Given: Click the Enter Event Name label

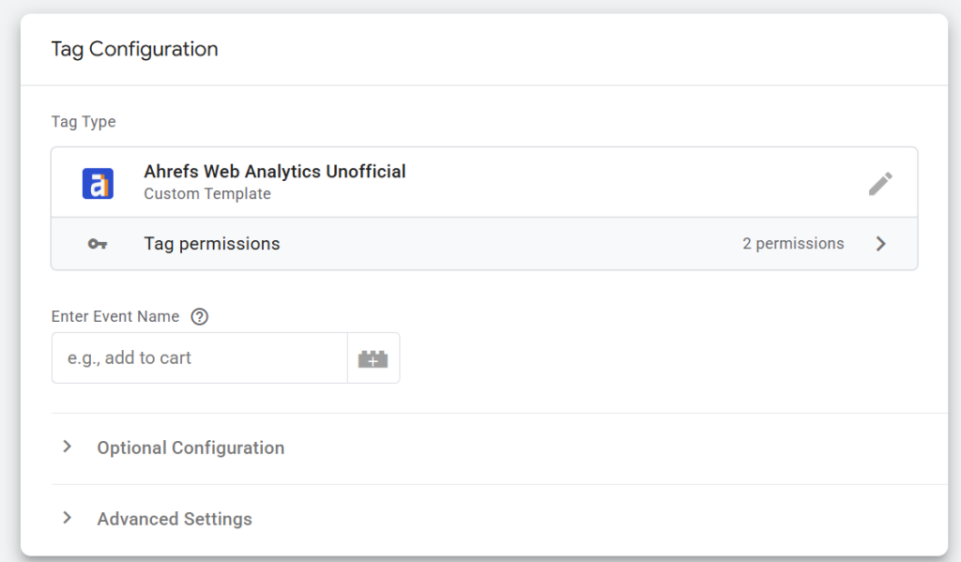Looking at the screenshot, I should (x=115, y=316).
